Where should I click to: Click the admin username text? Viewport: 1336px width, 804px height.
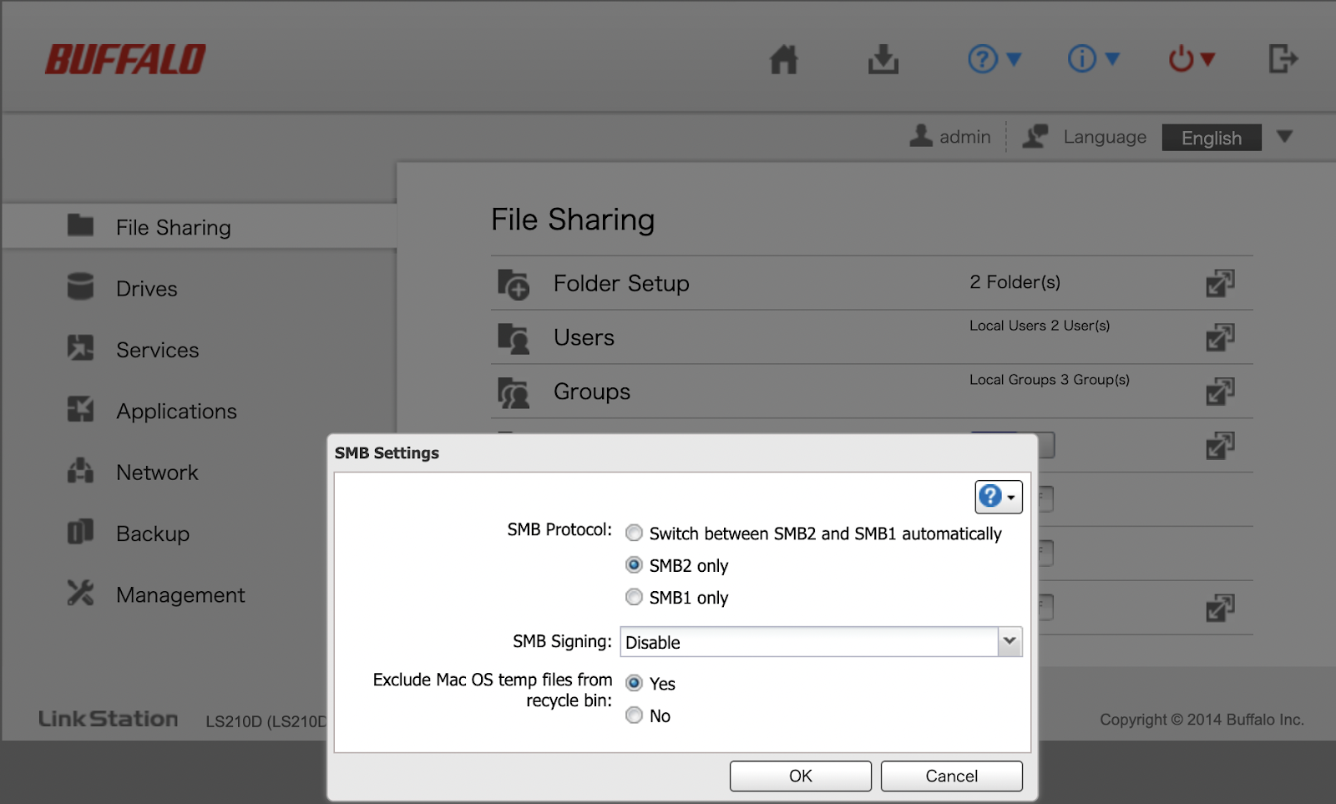click(x=965, y=137)
